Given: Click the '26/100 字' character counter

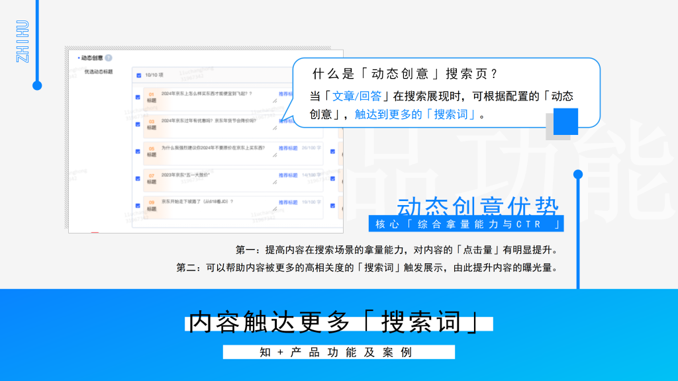Looking at the screenshot, I should pyautogui.click(x=311, y=148).
